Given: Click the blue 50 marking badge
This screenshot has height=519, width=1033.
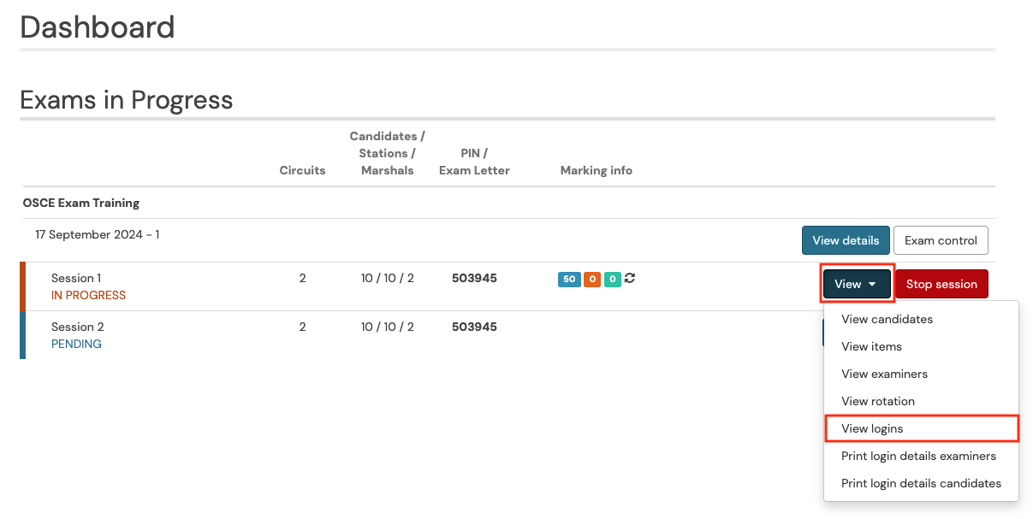Looking at the screenshot, I should point(569,280).
